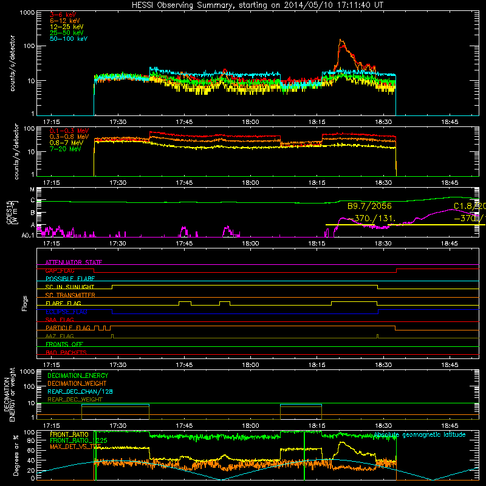Select the 6-12 keV legend label
Screen dimensions: 486x486
(x=65, y=21)
